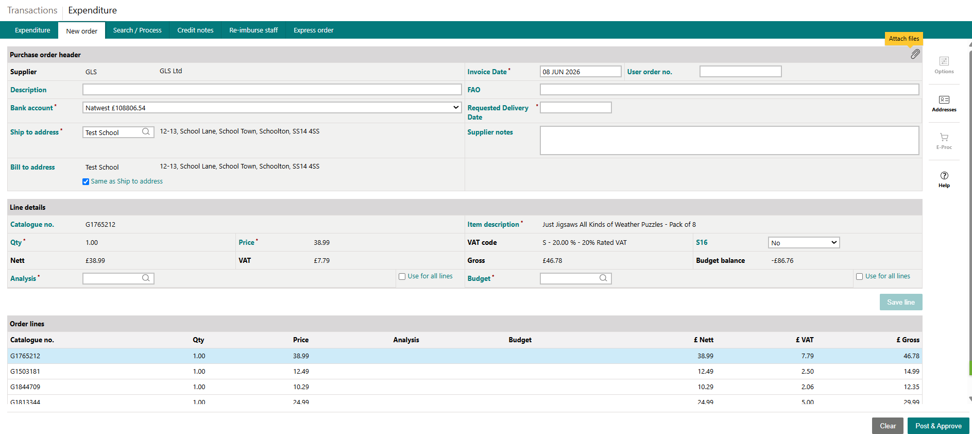Click the Requested Delivery Date field

pyautogui.click(x=575, y=108)
